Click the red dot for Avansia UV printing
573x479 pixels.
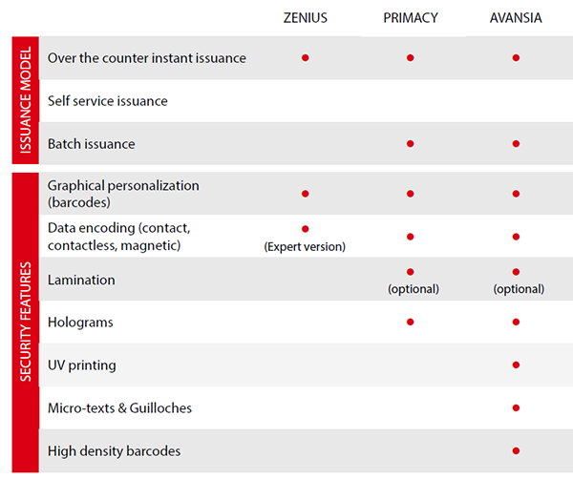516,364
